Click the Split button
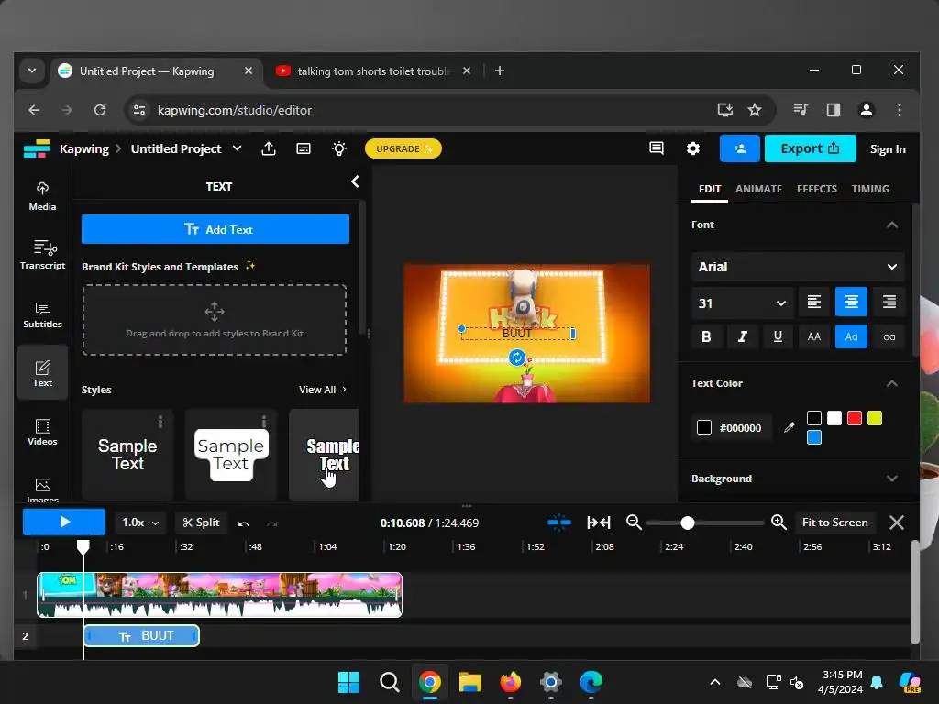Viewport: 939px width, 704px height. coord(201,522)
